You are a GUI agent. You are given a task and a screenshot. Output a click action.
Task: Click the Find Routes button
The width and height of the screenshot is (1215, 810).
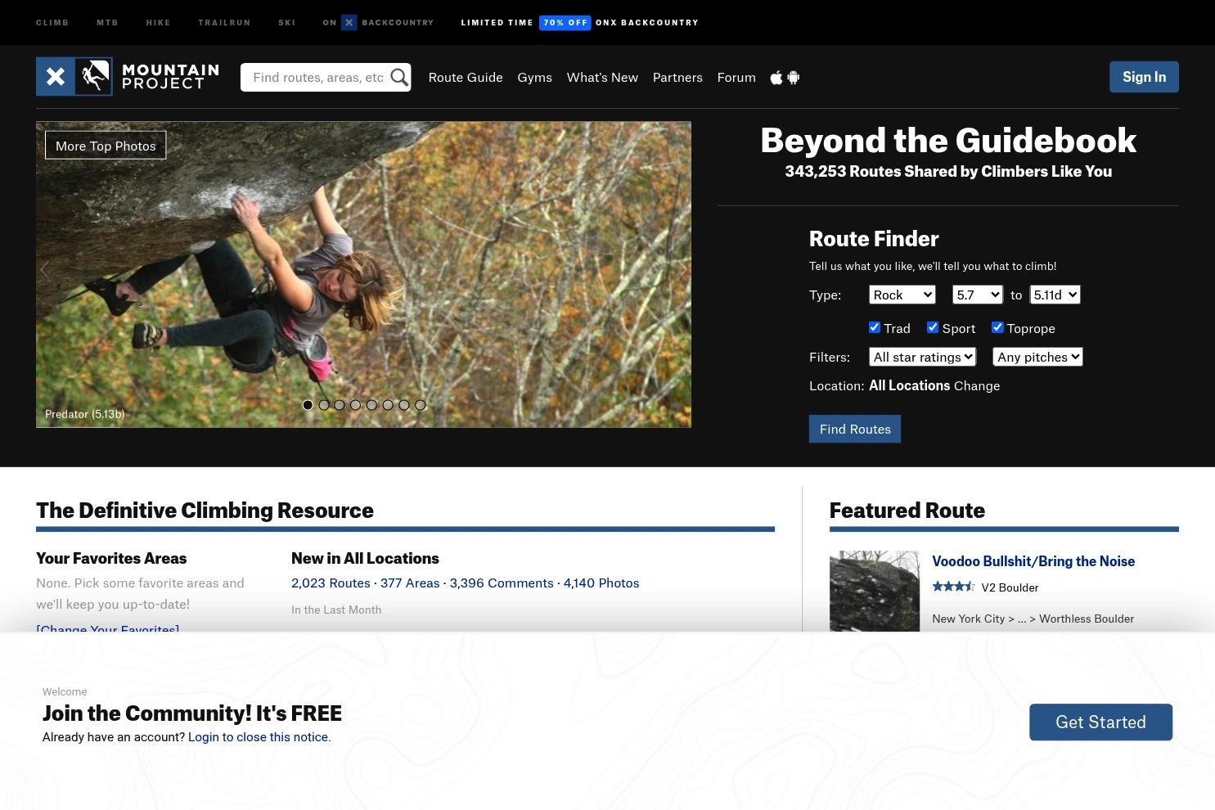point(855,429)
